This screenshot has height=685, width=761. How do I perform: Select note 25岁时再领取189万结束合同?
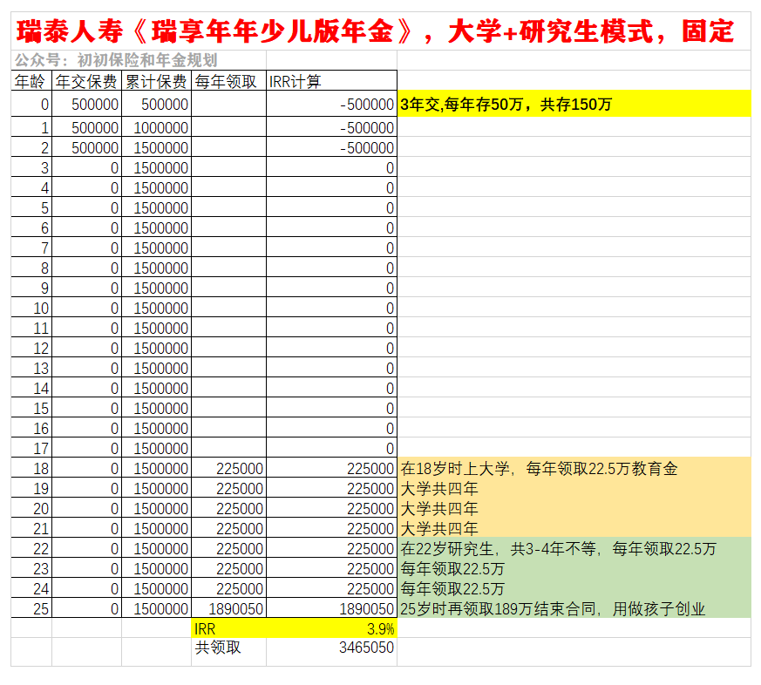pos(574,607)
